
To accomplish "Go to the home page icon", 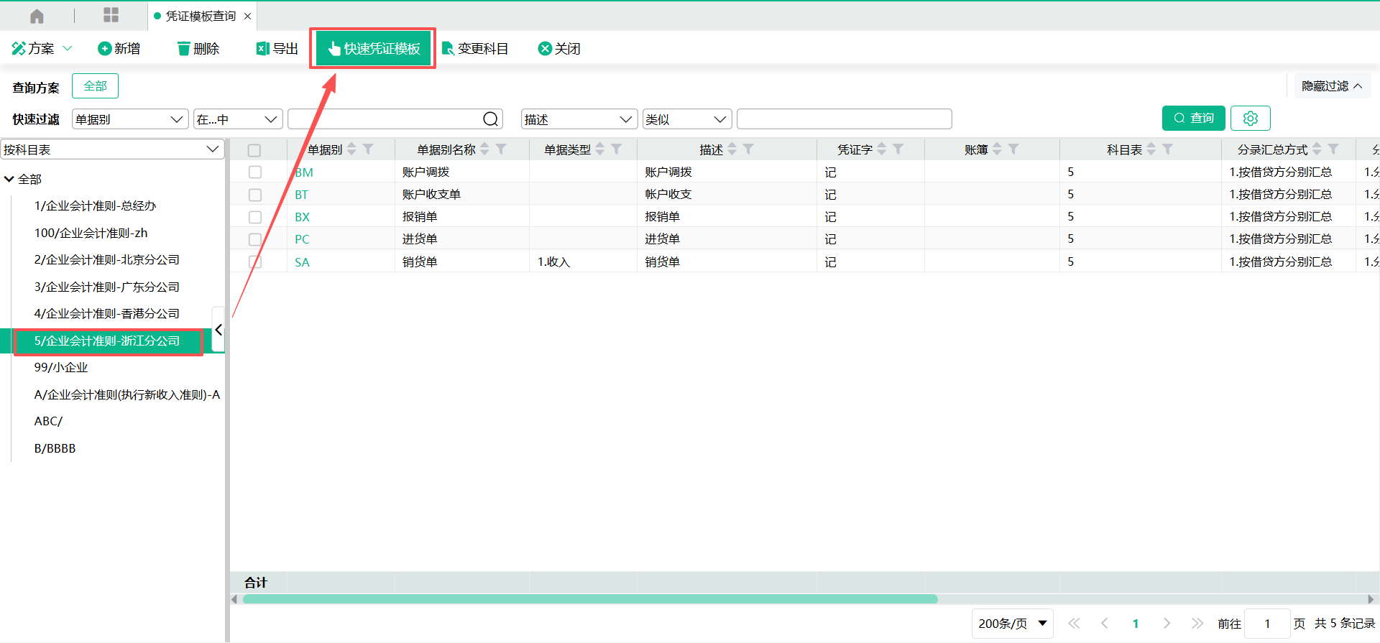I will pyautogui.click(x=37, y=16).
